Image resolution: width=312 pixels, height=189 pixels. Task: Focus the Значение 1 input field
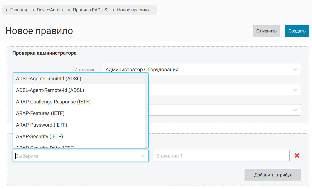[x=221, y=156]
